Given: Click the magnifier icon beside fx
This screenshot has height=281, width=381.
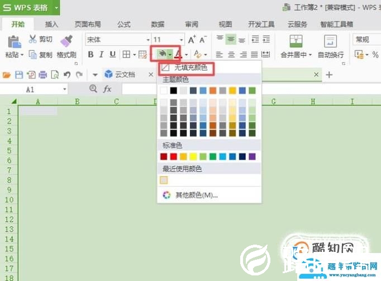Looking at the screenshot, I should click(x=93, y=88).
